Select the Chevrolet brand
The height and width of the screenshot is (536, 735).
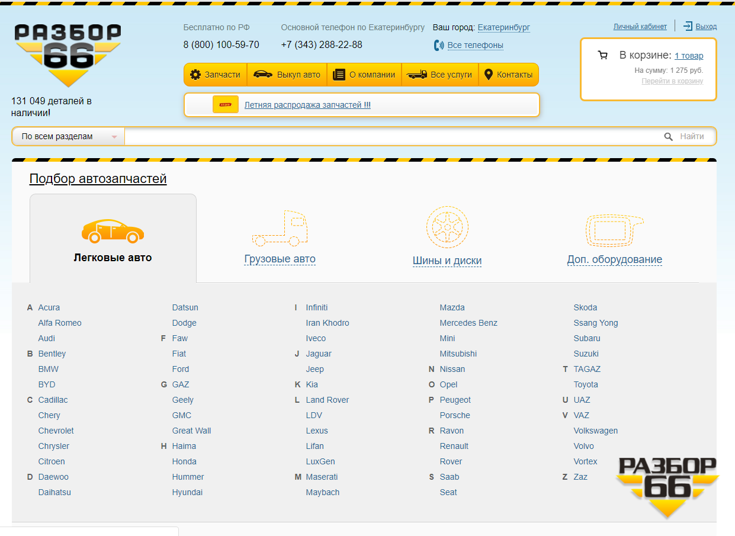[56, 431]
